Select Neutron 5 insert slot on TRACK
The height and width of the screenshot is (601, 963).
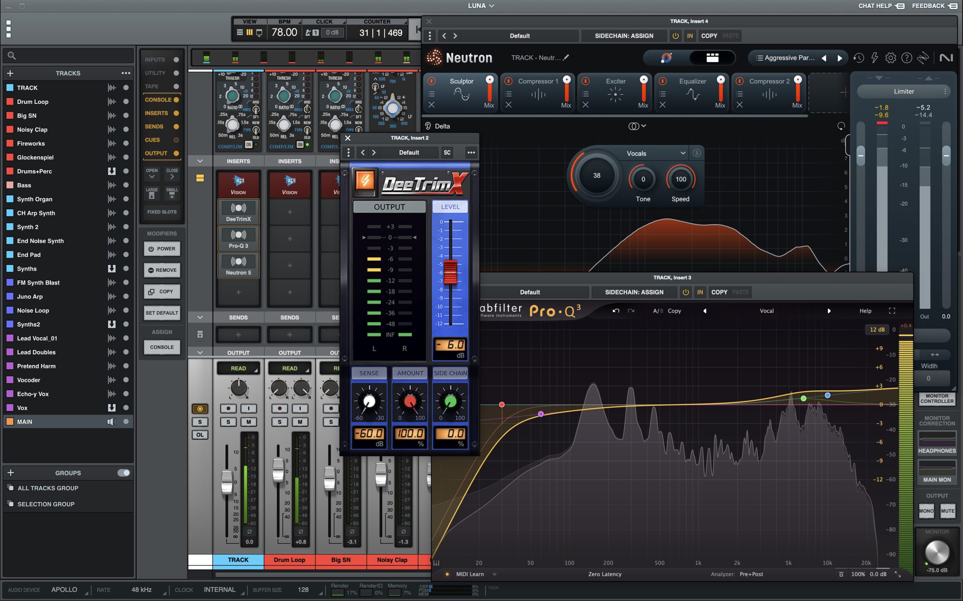(x=238, y=266)
